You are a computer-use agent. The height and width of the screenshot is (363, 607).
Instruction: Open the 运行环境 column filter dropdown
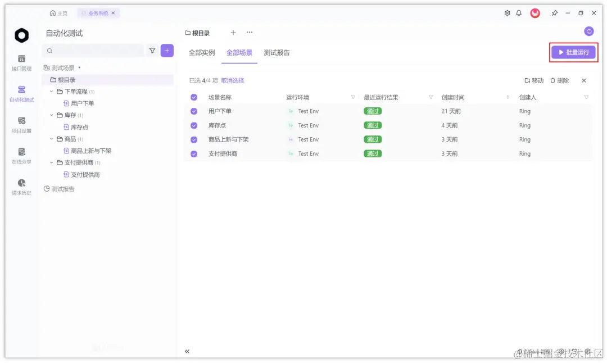(353, 97)
